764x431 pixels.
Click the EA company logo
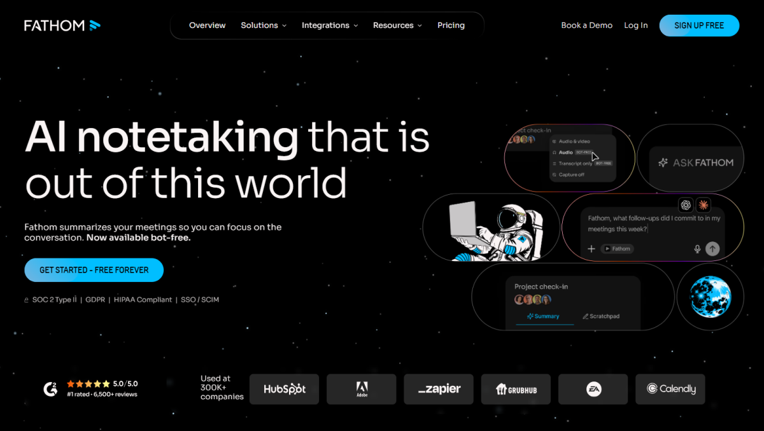(593, 389)
